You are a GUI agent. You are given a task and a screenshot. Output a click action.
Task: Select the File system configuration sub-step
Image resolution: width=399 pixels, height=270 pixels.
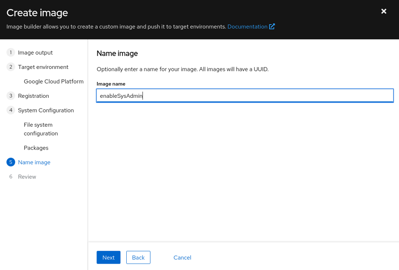tap(41, 129)
